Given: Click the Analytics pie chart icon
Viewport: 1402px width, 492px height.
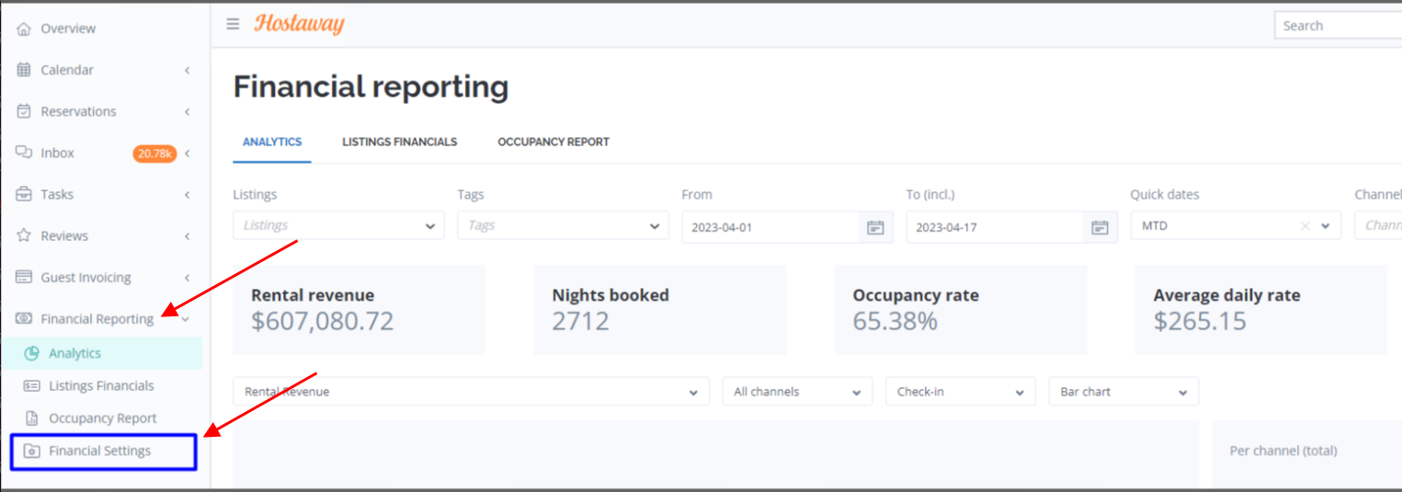Looking at the screenshot, I should [32, 353].
